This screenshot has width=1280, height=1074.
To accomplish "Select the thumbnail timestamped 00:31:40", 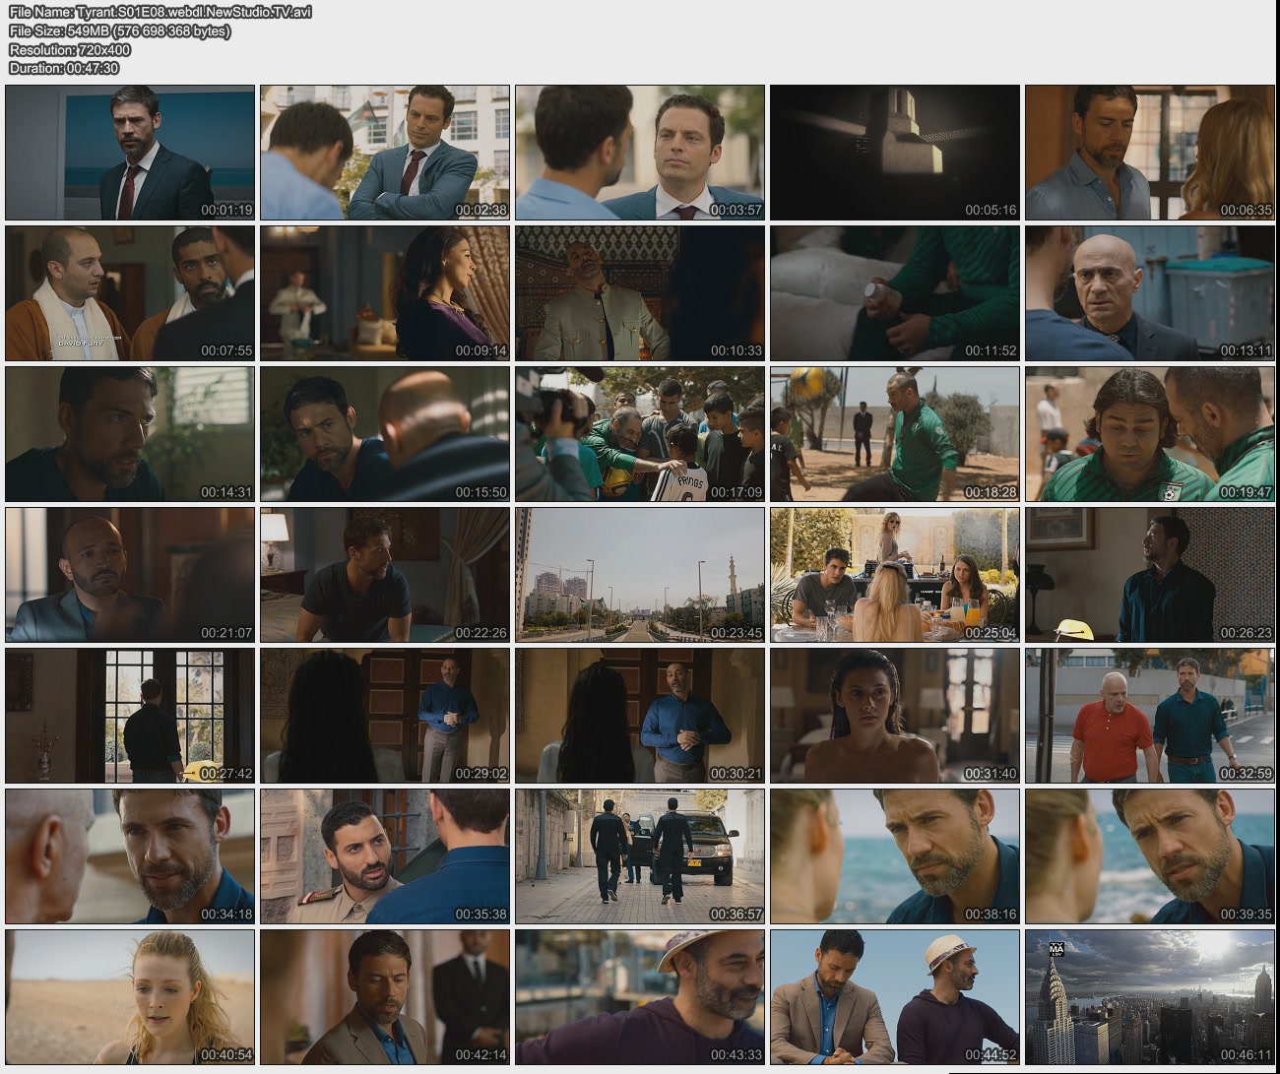I will (x=894, y=716).
